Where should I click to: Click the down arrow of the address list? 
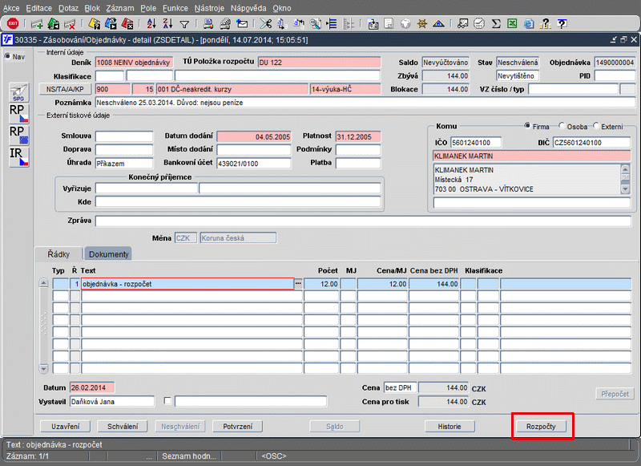(x=625, y=189)
